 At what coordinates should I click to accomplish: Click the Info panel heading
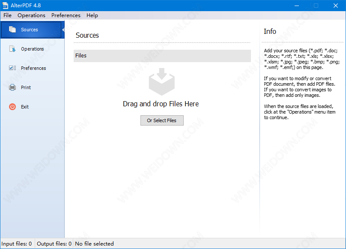(x=270, y=31)
